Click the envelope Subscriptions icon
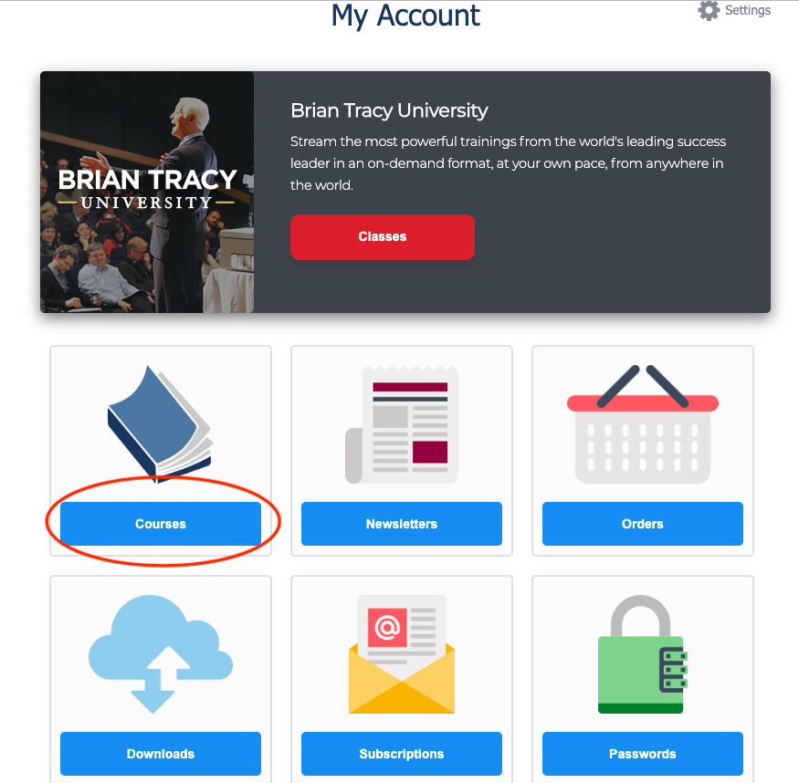The width and height of the screenshot is (799, 783). tap(402, 654)
